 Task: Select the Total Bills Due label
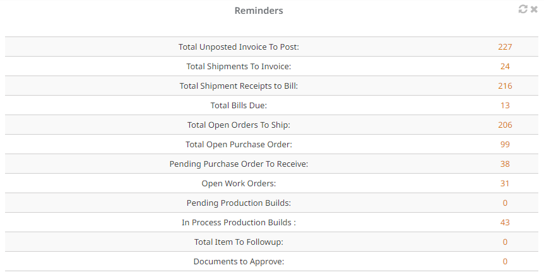[x=239, y=106]
